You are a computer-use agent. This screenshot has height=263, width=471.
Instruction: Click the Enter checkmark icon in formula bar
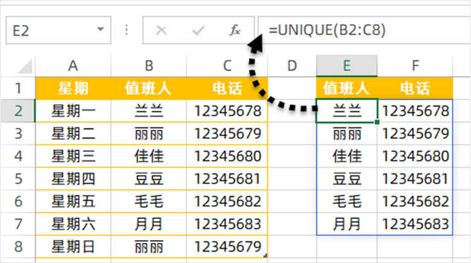pyautogui.click(x=198, y=31)
